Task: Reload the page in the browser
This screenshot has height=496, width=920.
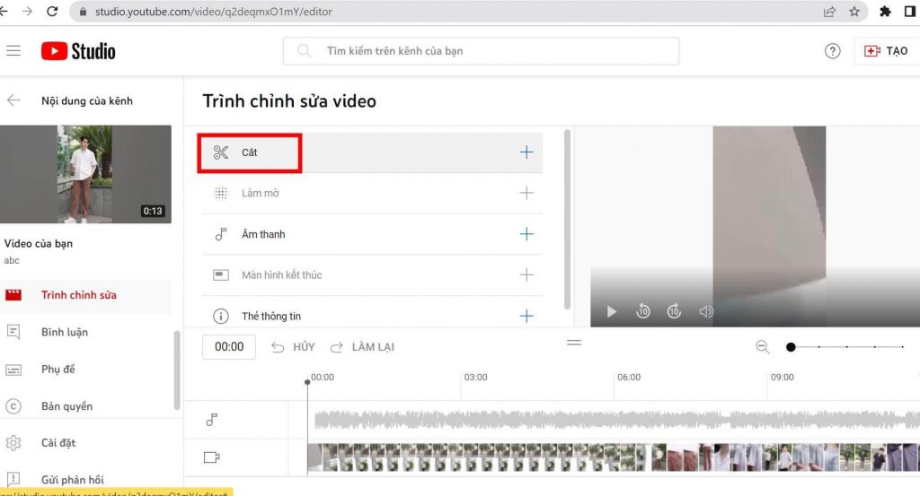Action: 52,11
